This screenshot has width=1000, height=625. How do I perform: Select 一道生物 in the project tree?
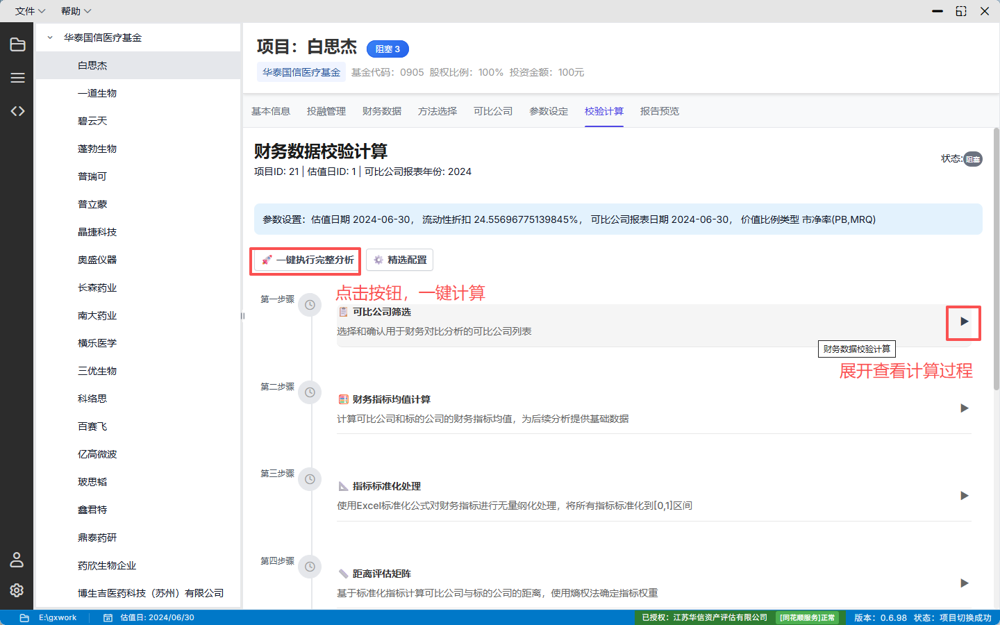pyautogui.click(x=137, y=93)
